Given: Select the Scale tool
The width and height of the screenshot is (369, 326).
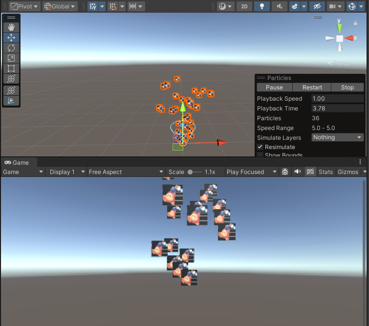Looking at the screenshot, I should (11, 58).
